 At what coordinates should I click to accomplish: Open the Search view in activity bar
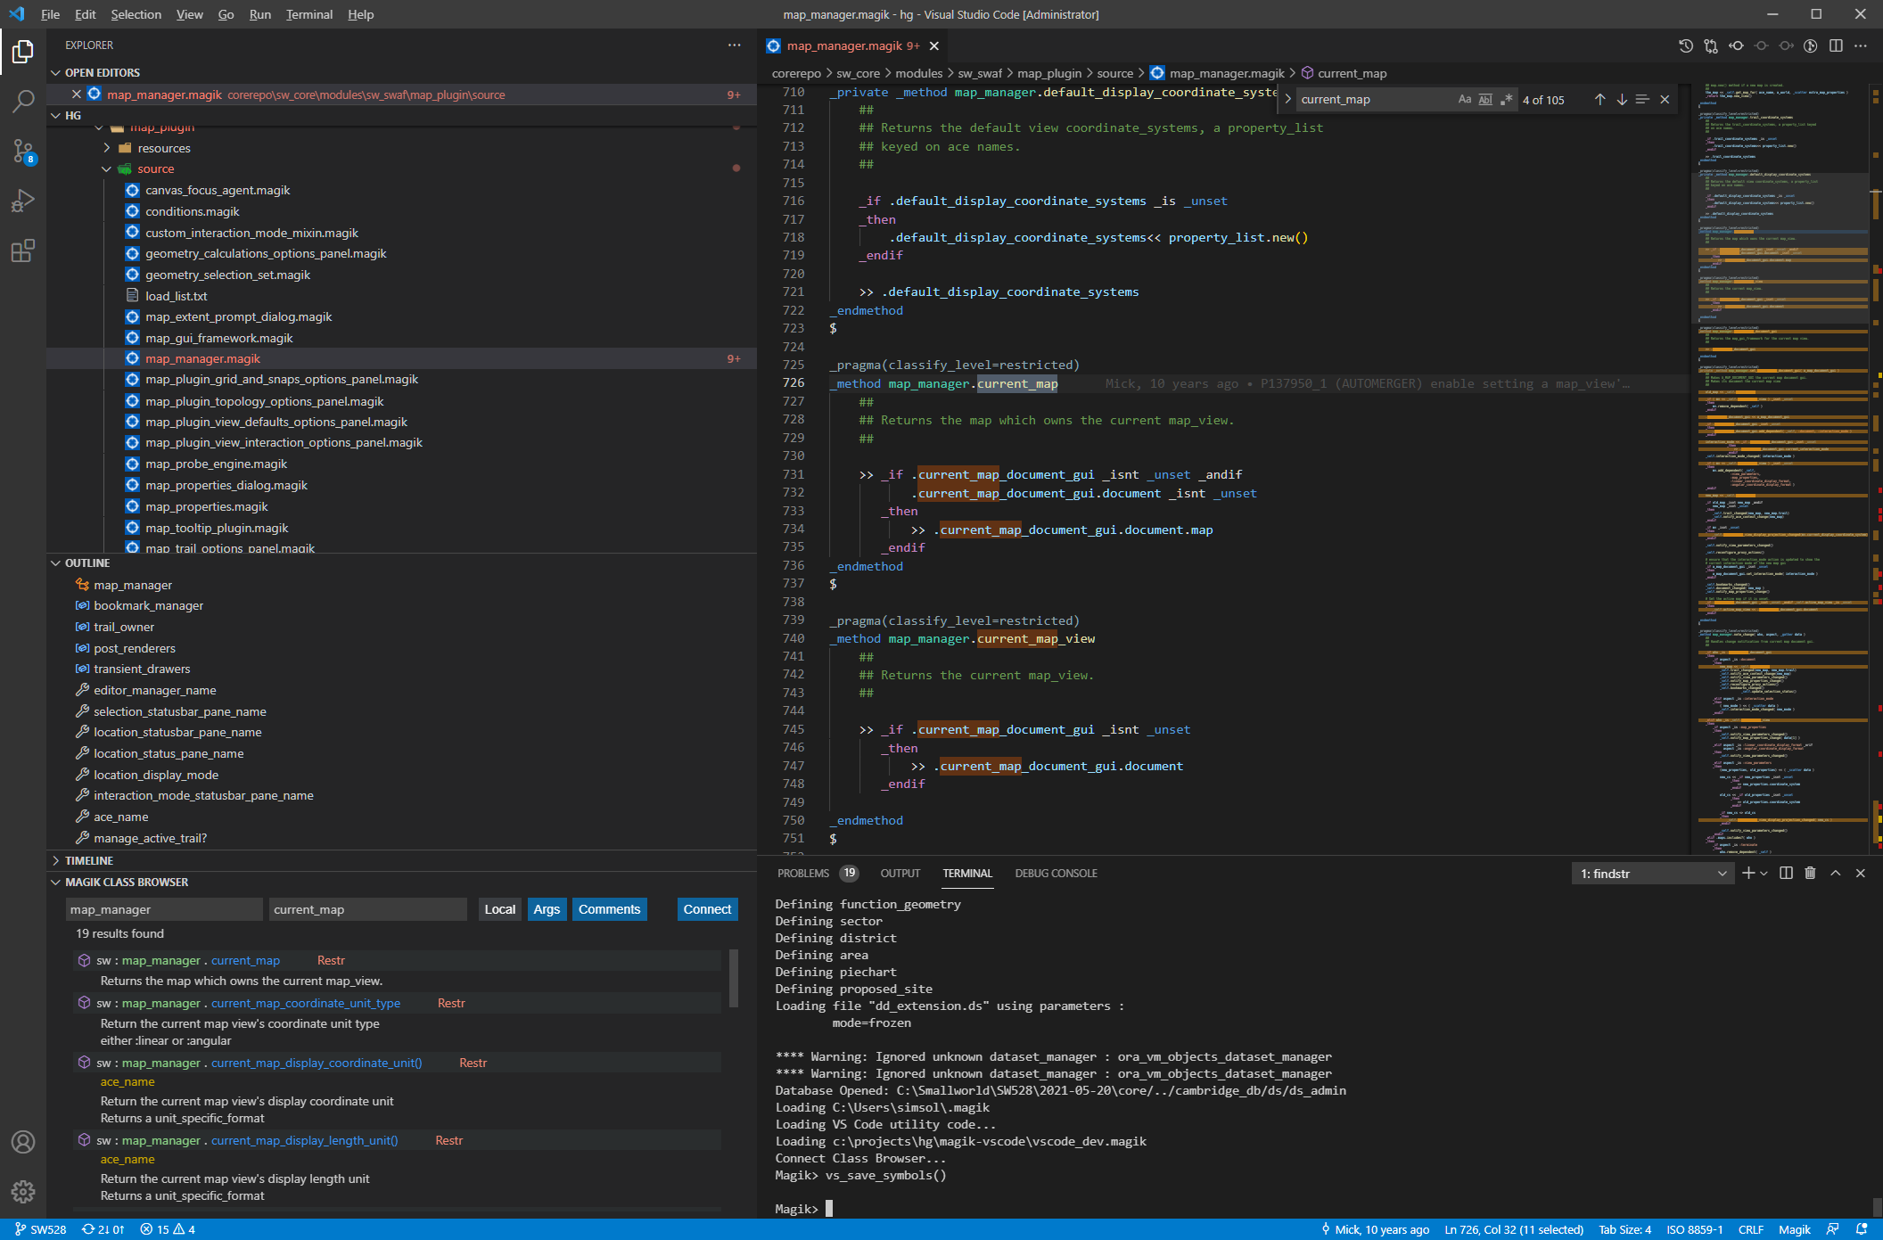click(23, 102)
